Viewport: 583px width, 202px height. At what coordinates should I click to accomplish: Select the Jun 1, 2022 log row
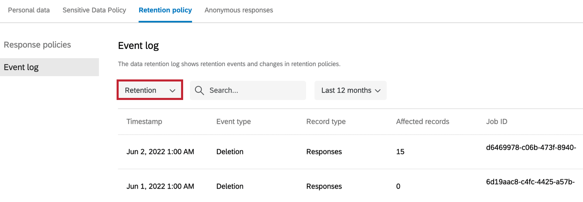(160, 186)
